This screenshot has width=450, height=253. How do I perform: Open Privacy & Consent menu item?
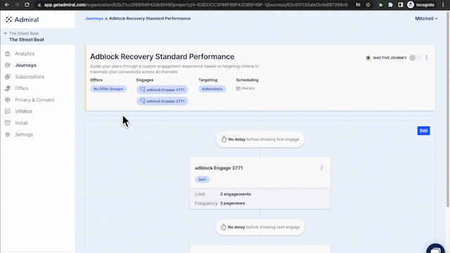[x=34, y=100]
